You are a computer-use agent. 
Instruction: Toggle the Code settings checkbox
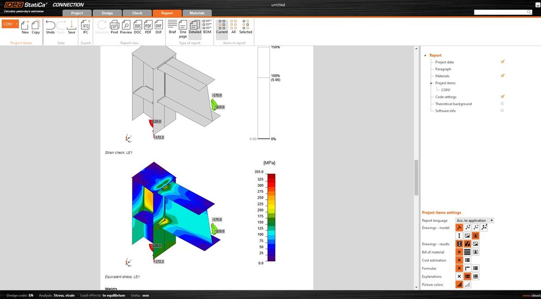coord(503,97)
